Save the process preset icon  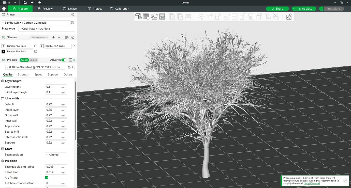[x=69, y=67]
